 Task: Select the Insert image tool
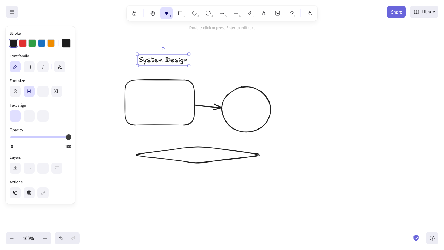277,13
